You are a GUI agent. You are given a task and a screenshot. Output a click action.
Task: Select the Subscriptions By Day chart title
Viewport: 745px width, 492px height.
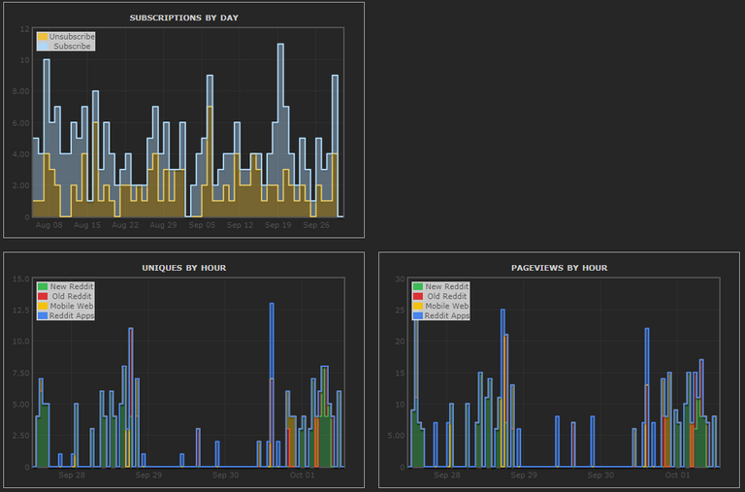[184, 17]
